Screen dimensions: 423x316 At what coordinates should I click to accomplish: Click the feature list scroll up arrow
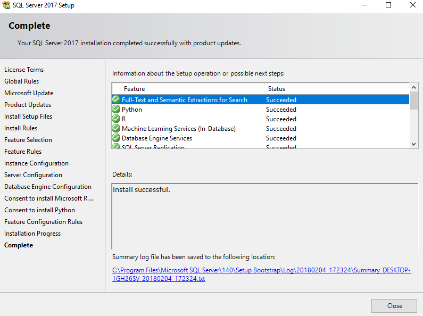pyautogui.click(x=413, y=87)
